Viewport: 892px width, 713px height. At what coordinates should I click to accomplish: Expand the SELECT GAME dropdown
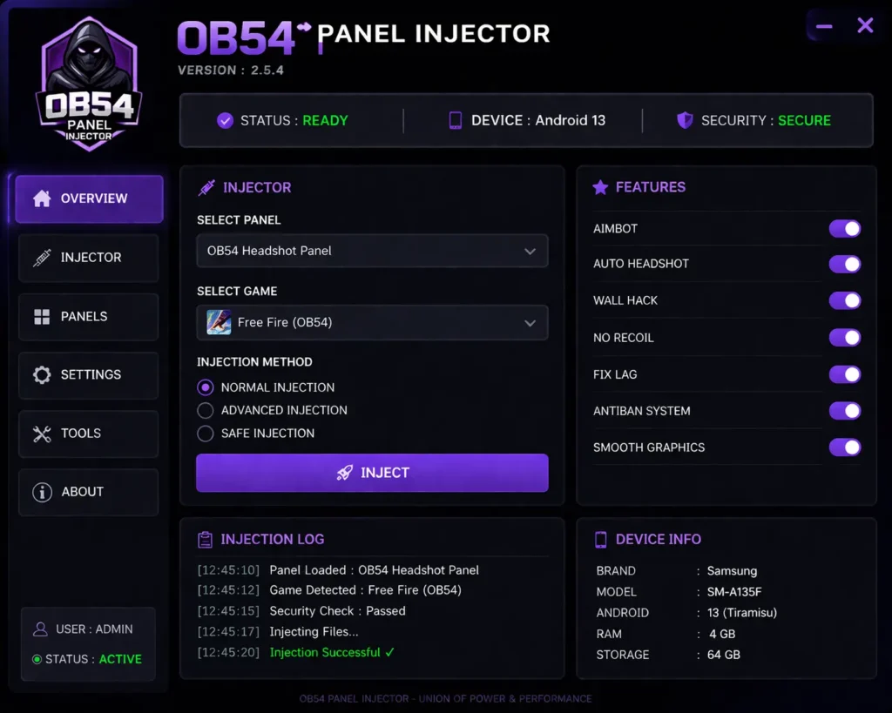click(372, 322)
